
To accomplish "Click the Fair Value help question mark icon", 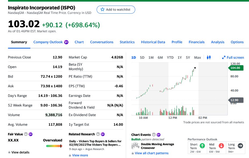I will coord(26,134).
